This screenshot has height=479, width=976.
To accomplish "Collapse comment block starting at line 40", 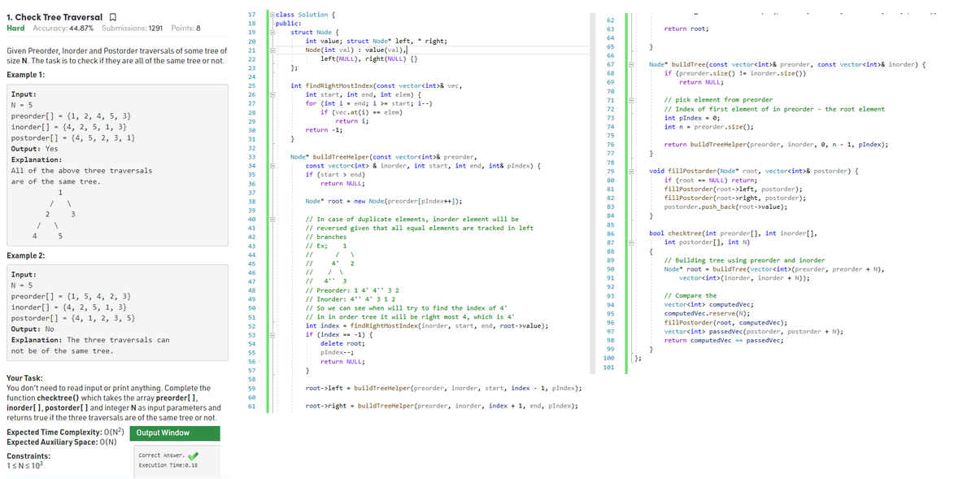I will (x=272, y=219).
